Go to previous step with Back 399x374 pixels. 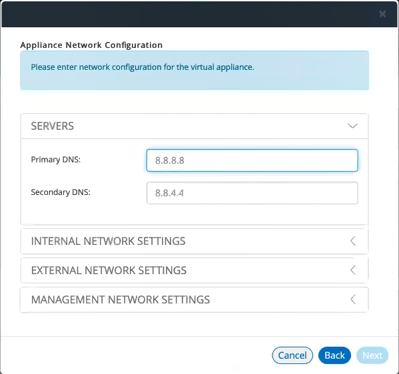click(334, 355)
